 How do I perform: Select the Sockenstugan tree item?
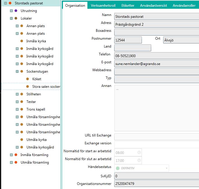click(37, 71)
